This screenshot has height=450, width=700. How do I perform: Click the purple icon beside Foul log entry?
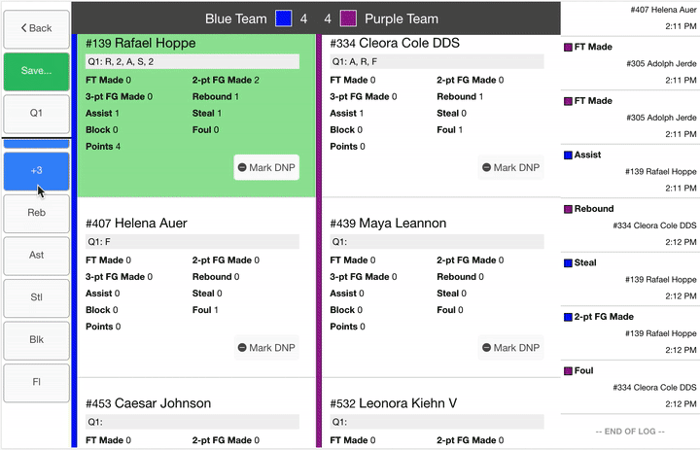click(568, 371)
